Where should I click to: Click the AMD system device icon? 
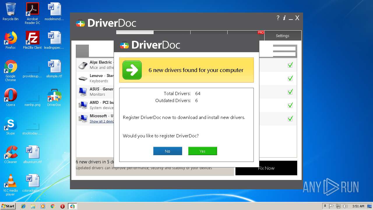[x=83, y=105]
